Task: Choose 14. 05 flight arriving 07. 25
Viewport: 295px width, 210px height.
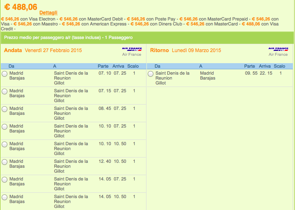Action: pos(5,180)
